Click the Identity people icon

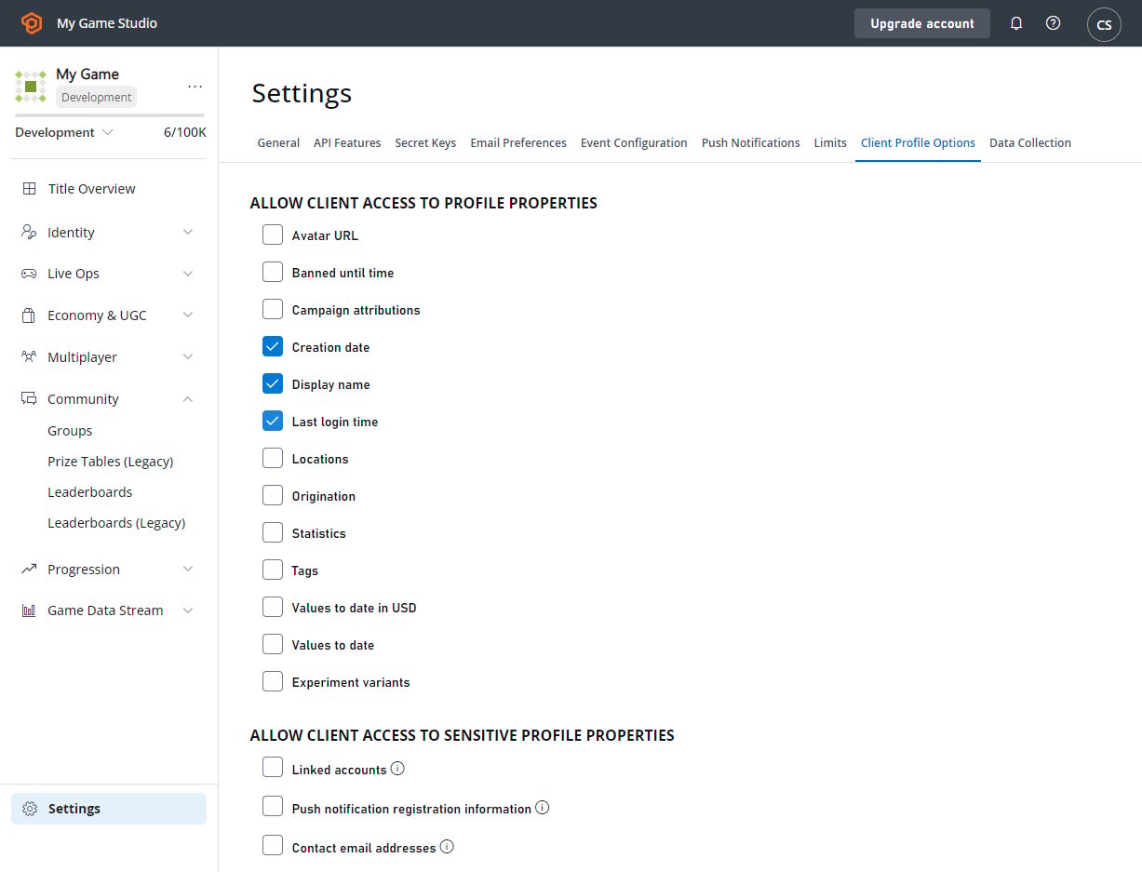click(x=29, y=233)
